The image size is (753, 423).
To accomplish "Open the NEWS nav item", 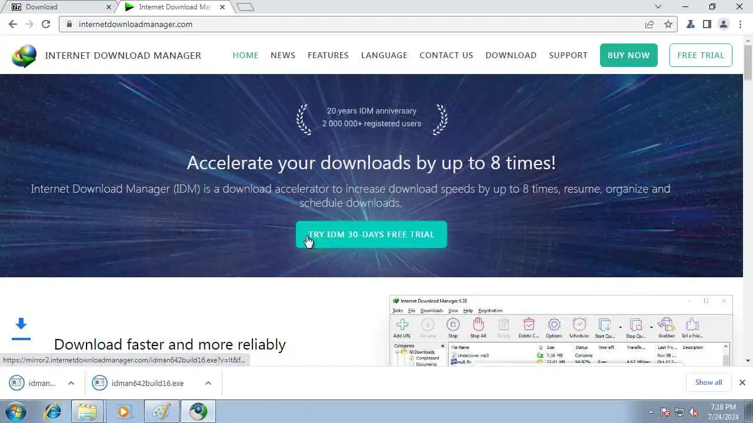I will pyautogui.click(x=283, y=55).
